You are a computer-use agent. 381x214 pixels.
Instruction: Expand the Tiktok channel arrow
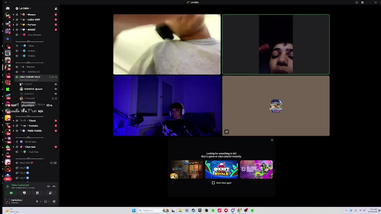coord(13,121)
